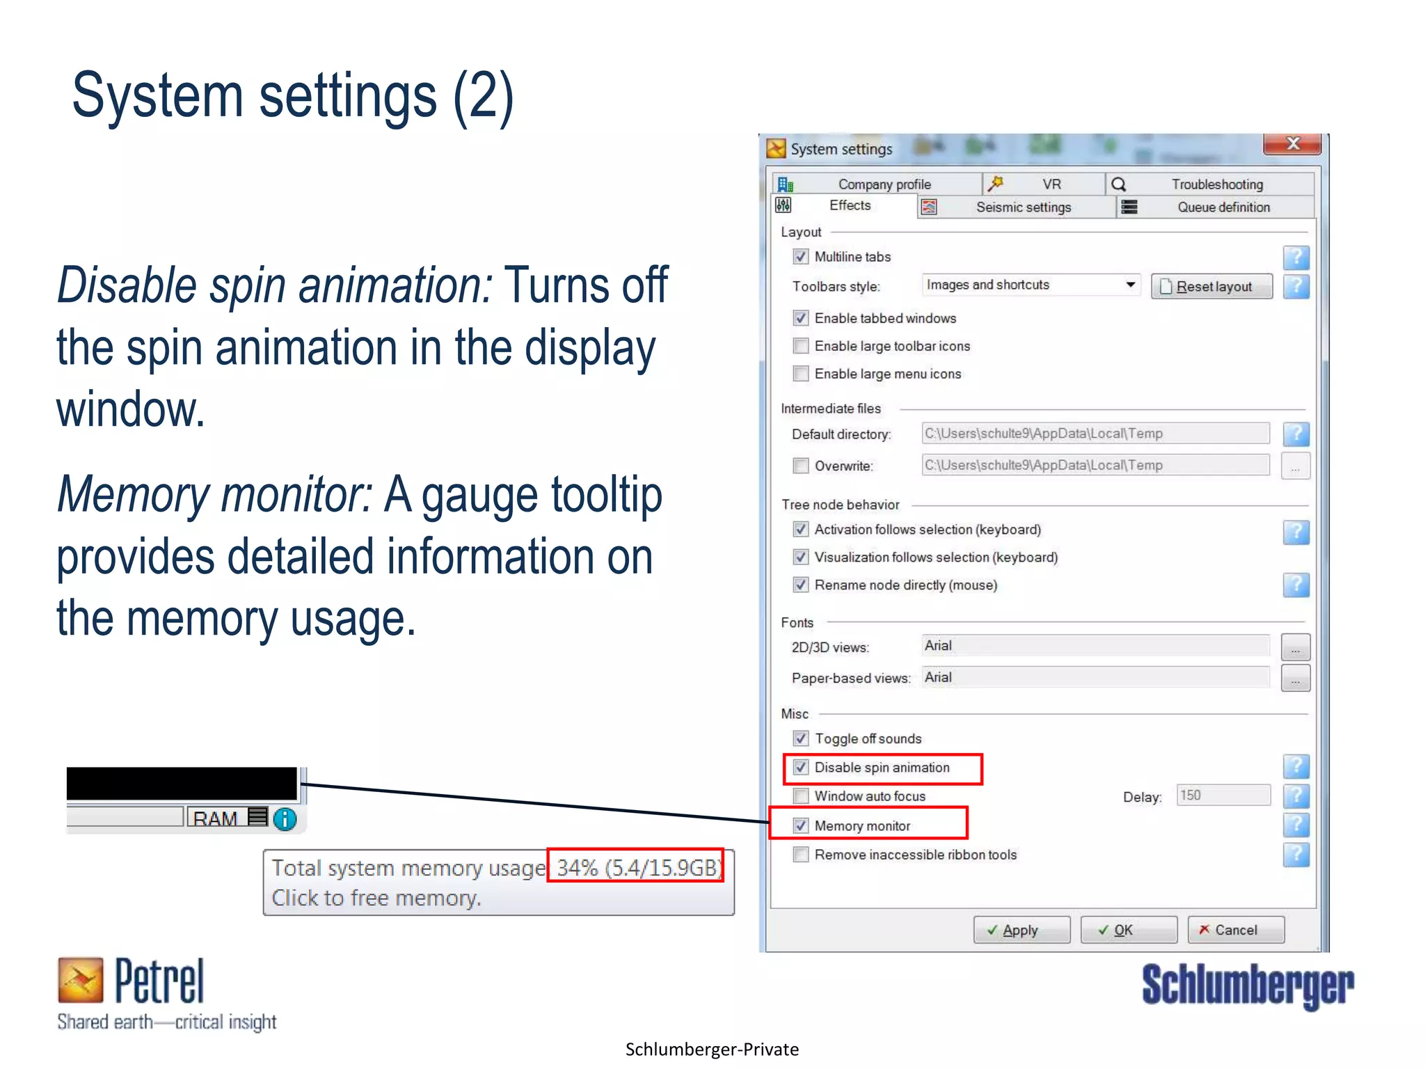This screenshot has height=1069, width=1425.
Task: Click help icon beside Disable spin animation
Action: (1296, 767)
